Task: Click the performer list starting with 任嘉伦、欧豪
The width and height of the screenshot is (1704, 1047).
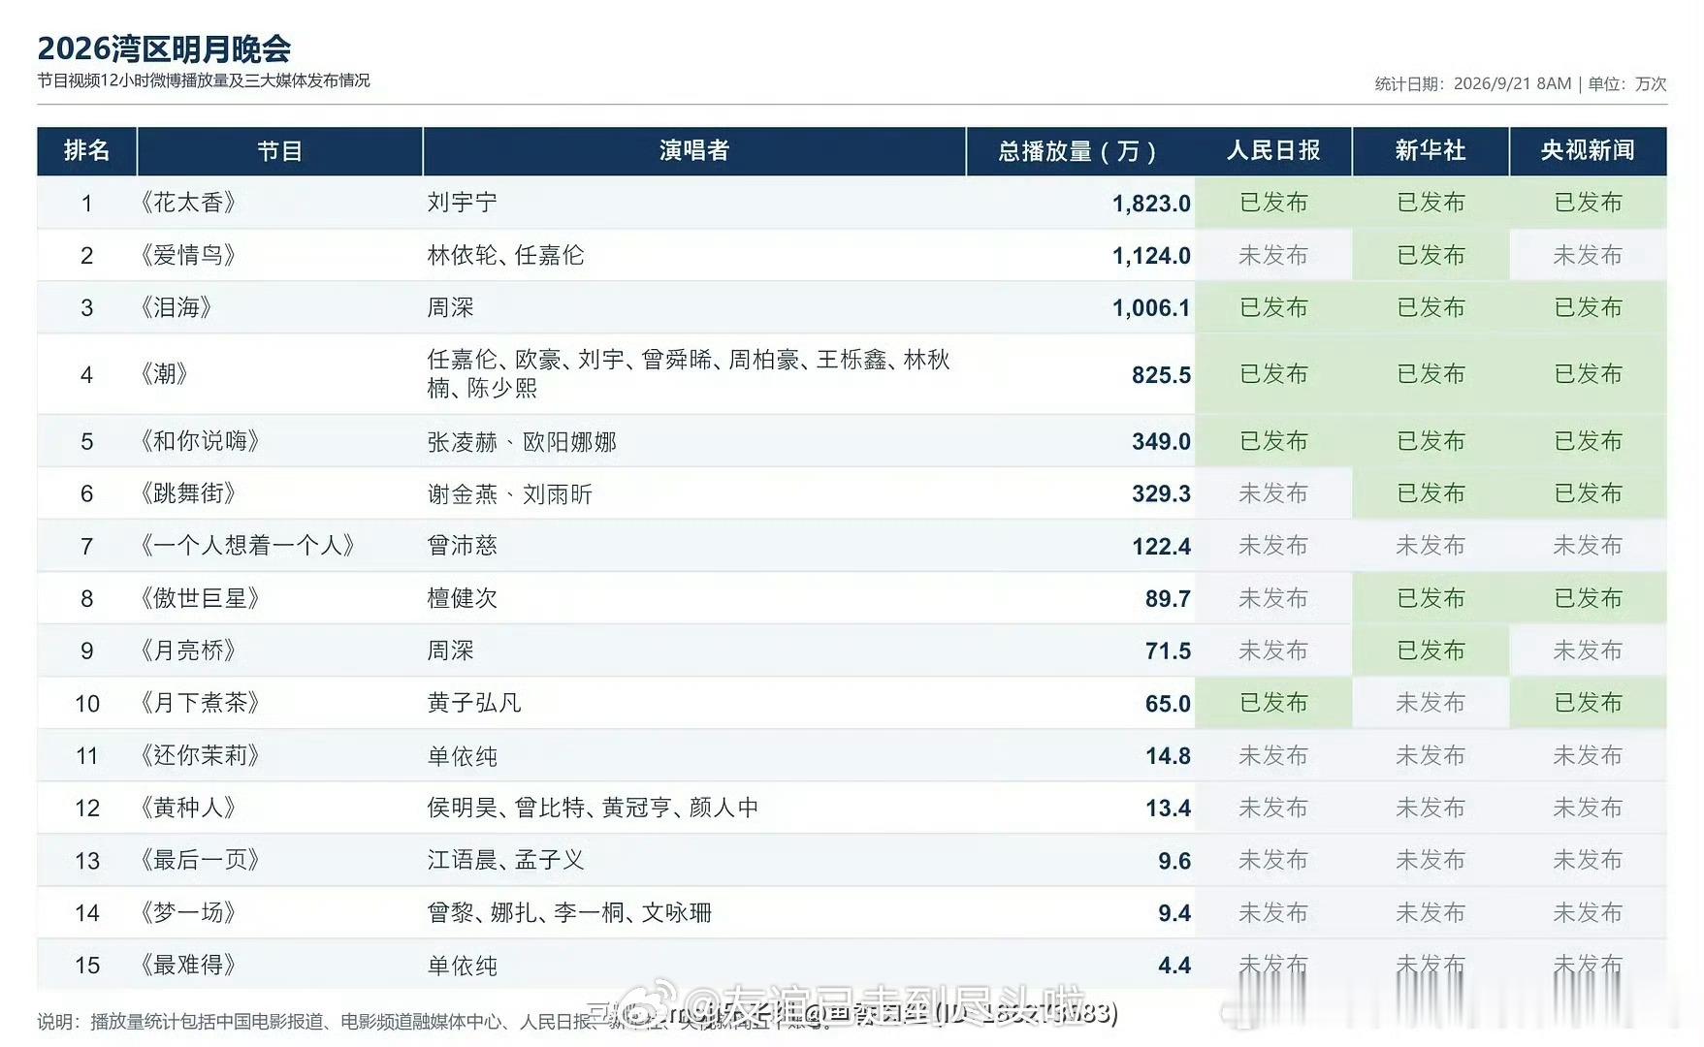Action: point(689,374)
